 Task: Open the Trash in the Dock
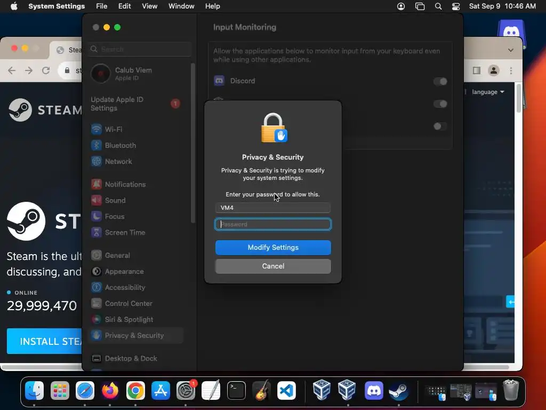(511, 390)
